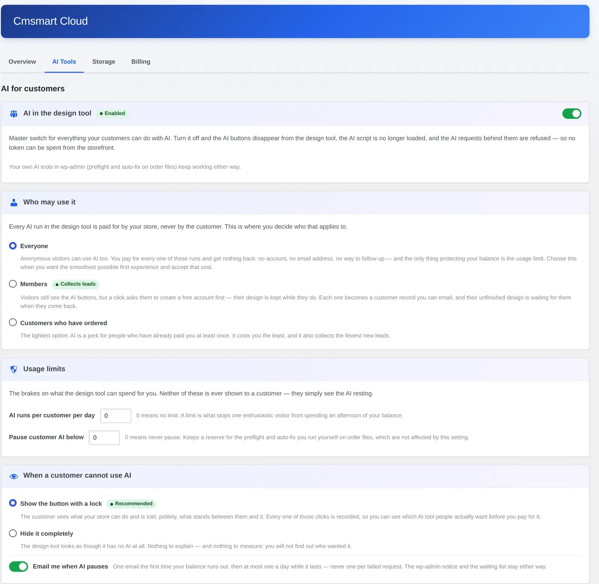Click the 'Visitors still see the AI buttons' description

click(x=296, y=302)
